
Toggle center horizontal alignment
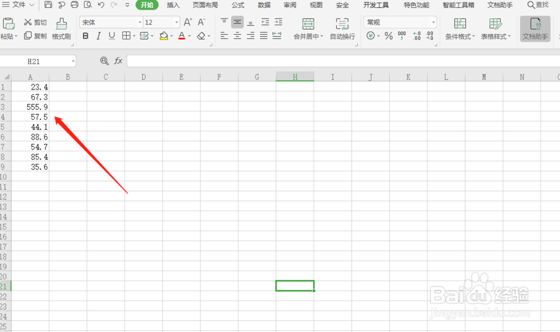[x=237, y=35]
